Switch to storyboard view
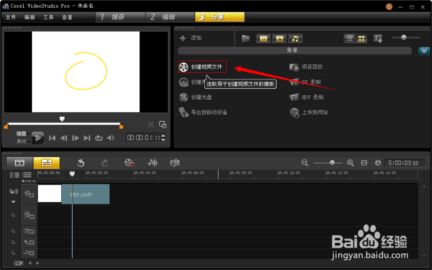 [x=19, y=163]
